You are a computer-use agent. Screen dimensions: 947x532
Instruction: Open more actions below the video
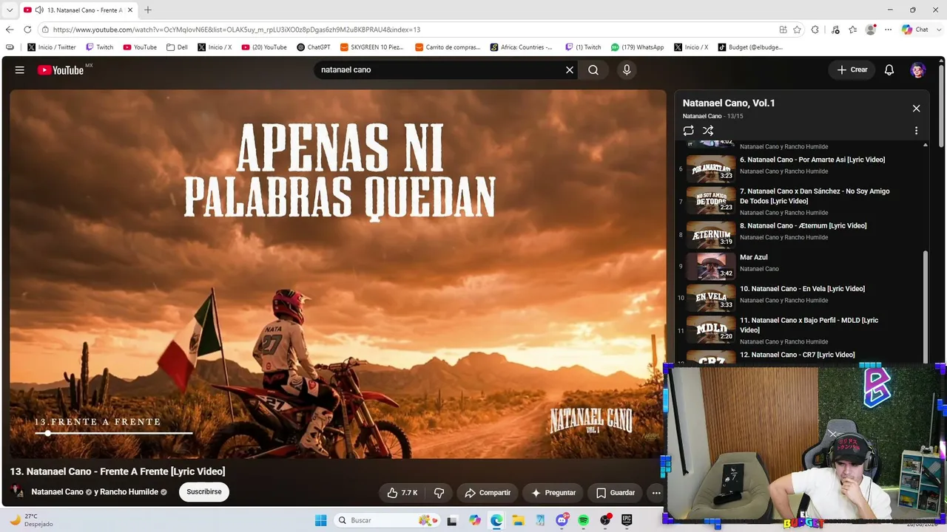click(656, 493)
